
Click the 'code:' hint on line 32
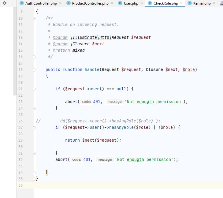[x=76, y=160]
